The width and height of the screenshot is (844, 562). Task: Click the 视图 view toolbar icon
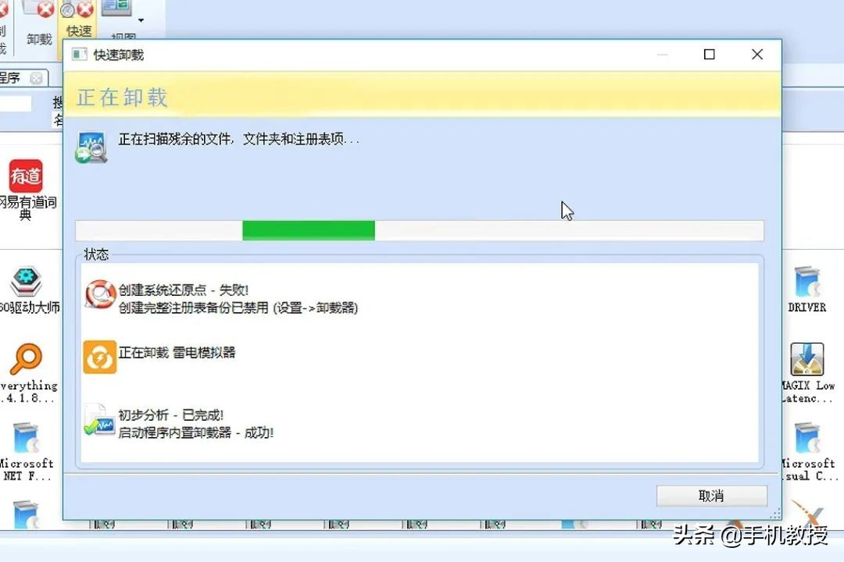coord(116,8)
